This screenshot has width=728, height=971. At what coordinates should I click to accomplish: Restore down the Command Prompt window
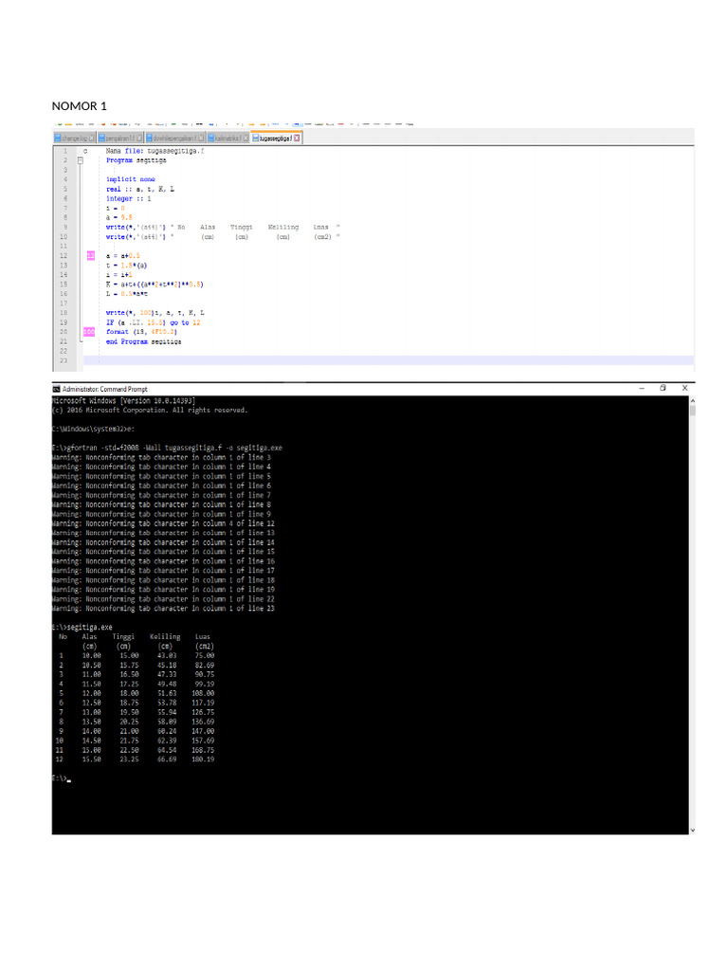tap(663, 388)
